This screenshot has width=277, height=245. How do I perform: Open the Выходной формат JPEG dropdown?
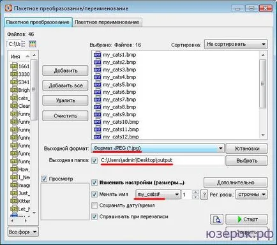click(x=158, y=148)
